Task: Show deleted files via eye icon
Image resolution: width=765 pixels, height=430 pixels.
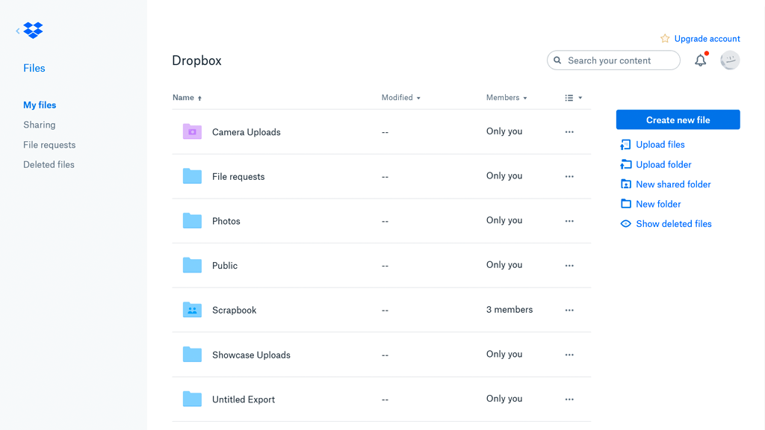Action: [x=626, y=224]
